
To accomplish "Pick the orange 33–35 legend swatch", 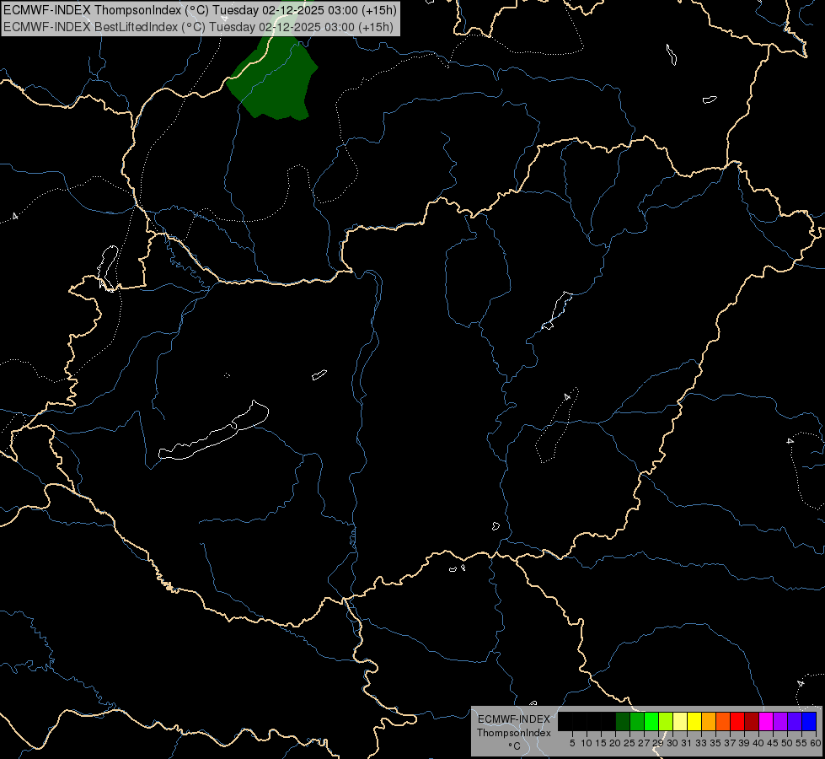I will click(x=710, y=721).
